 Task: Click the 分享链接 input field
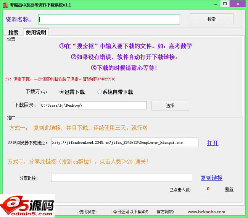tap(121, 178)
